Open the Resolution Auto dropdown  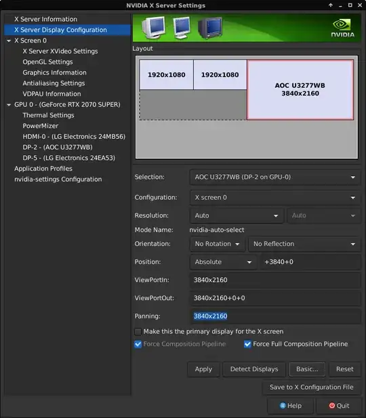point(237,215)
